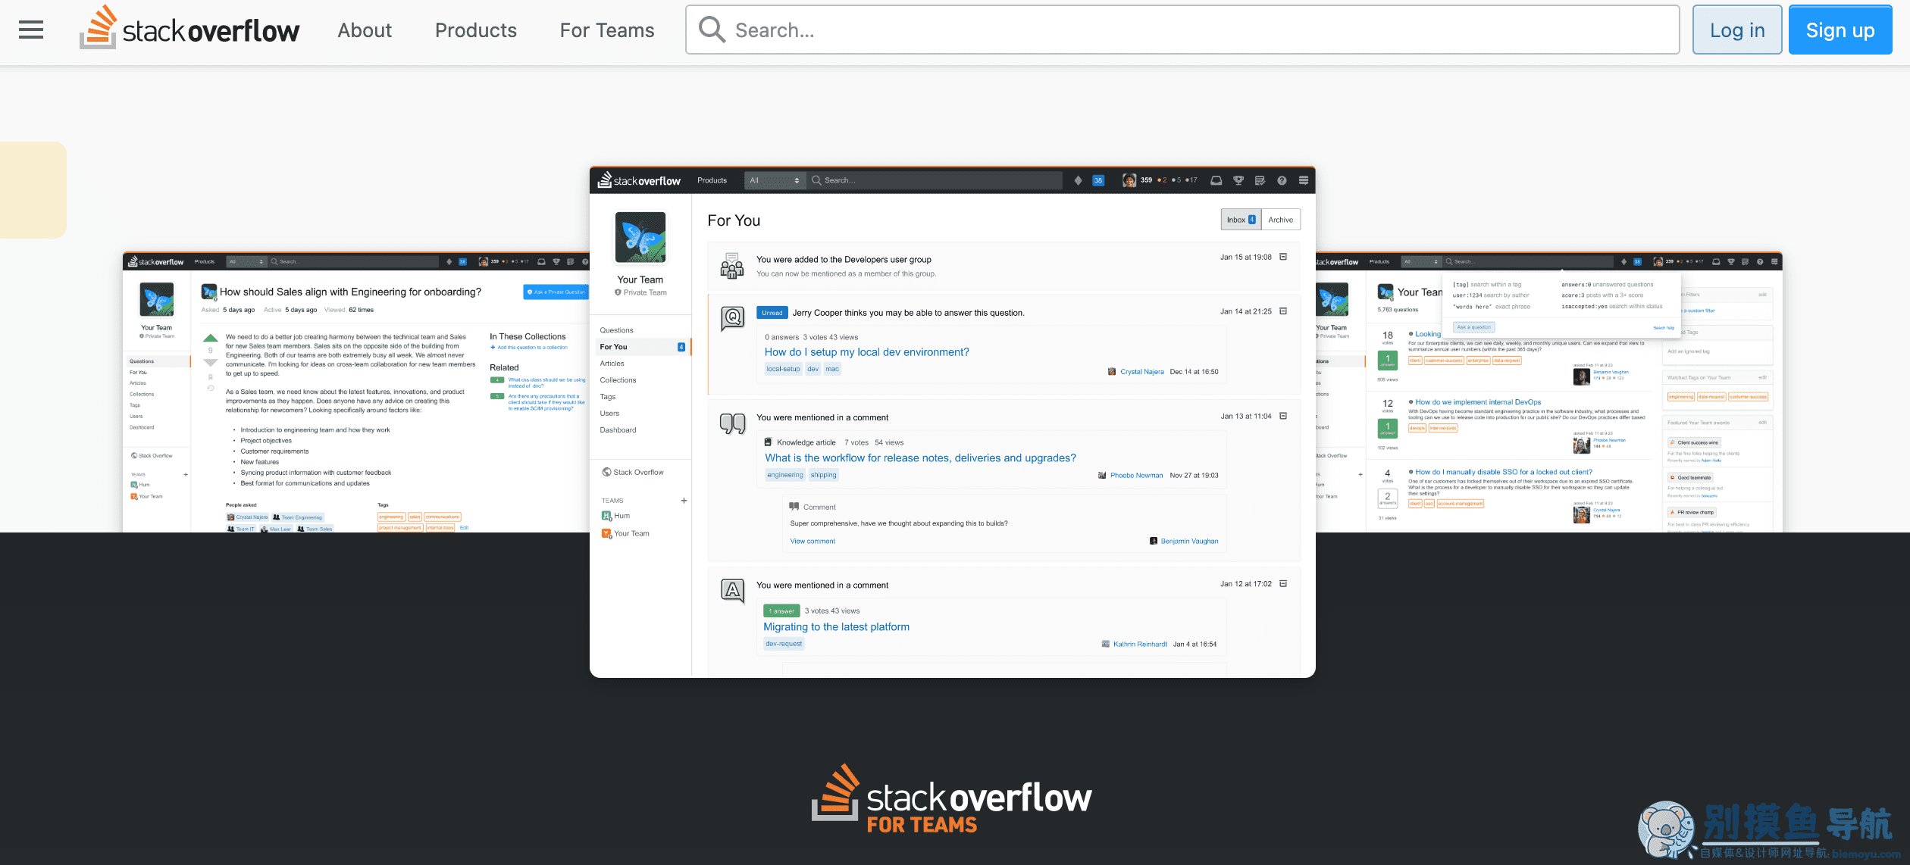Open the About menu item
The image size is (1910, 865).
[x=365, y=30]
